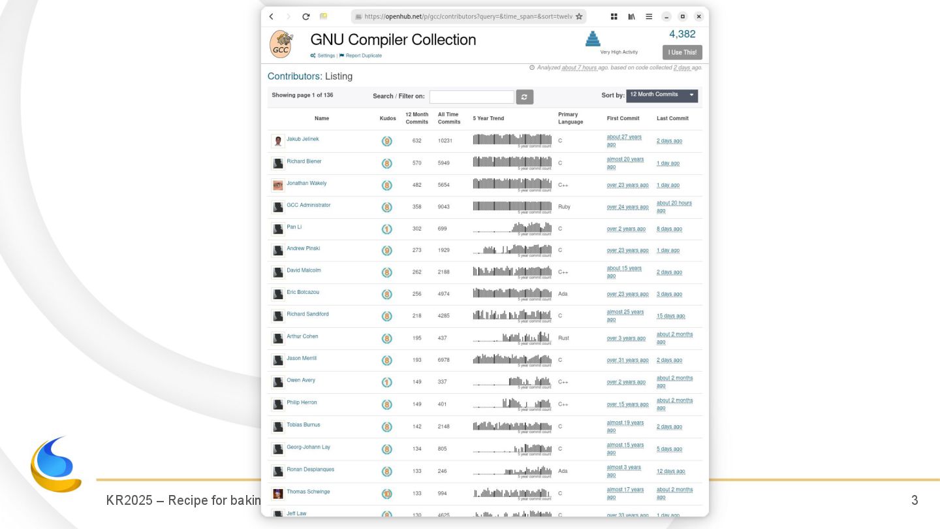Open Georg-Johann Lay's contributor page
This screenshot has width=940, height=529.
(308, 447)
